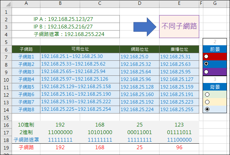Click the 不同子網路 result box
The image size is (230, 155).
(179, 27)
